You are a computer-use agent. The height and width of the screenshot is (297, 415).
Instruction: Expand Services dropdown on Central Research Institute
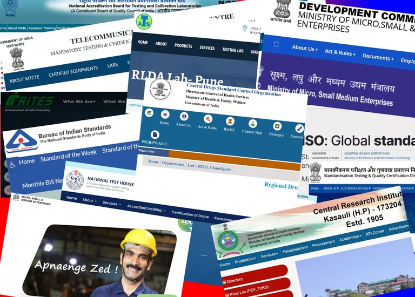[x=269, y=255]
